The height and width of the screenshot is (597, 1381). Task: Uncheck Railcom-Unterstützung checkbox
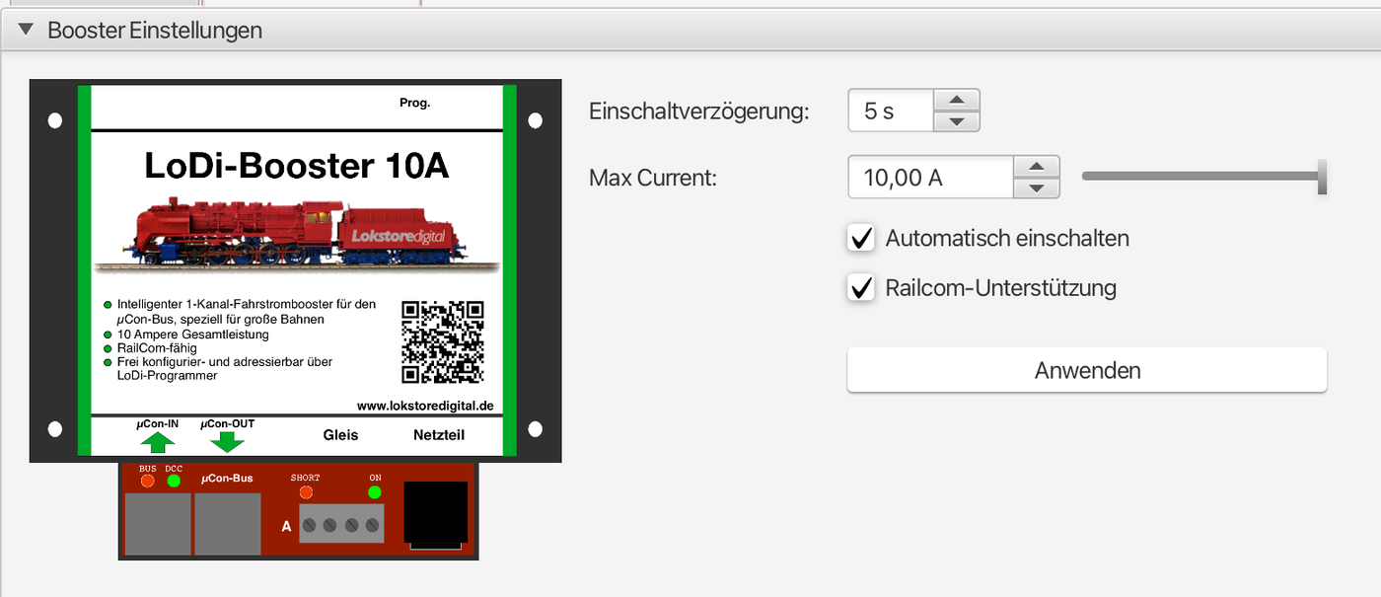(x=861, y=288)
